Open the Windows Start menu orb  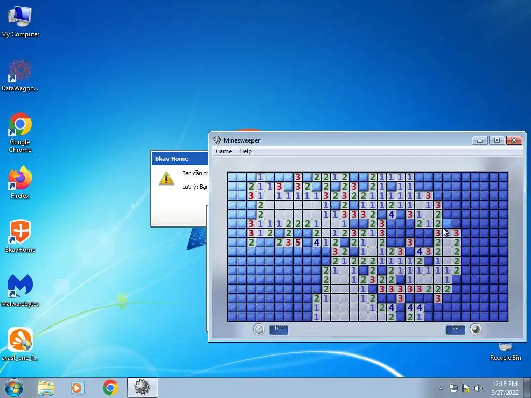[x=14, y=388]
